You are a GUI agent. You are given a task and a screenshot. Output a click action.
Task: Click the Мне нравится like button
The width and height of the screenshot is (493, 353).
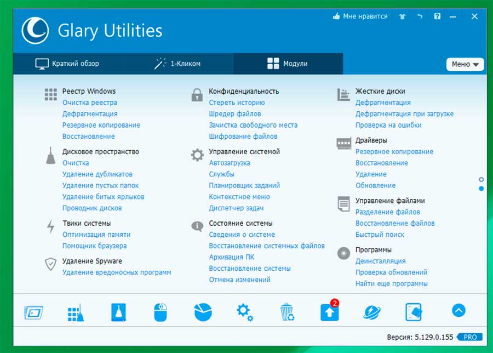point(360,16)
